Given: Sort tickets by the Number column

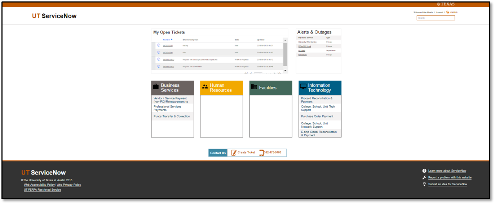Looking at the screenshot, I should pyautogui.click(x=167, y=40).
